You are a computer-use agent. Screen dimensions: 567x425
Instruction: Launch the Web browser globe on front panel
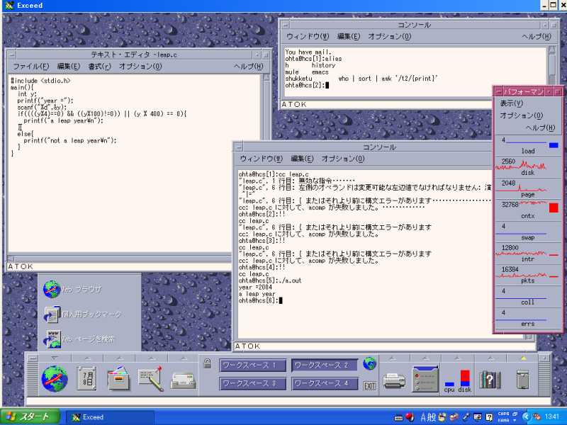pos(55,378)
